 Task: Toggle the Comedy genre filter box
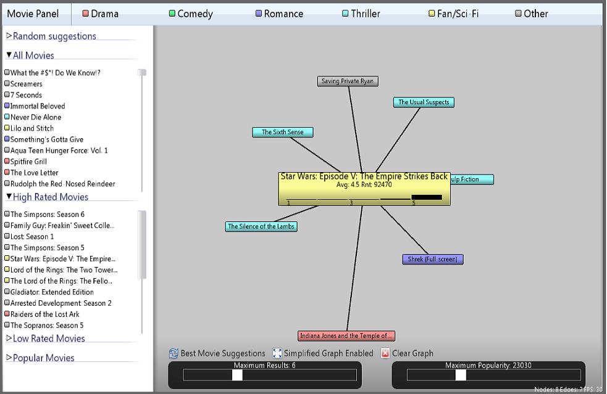point(172,14)
